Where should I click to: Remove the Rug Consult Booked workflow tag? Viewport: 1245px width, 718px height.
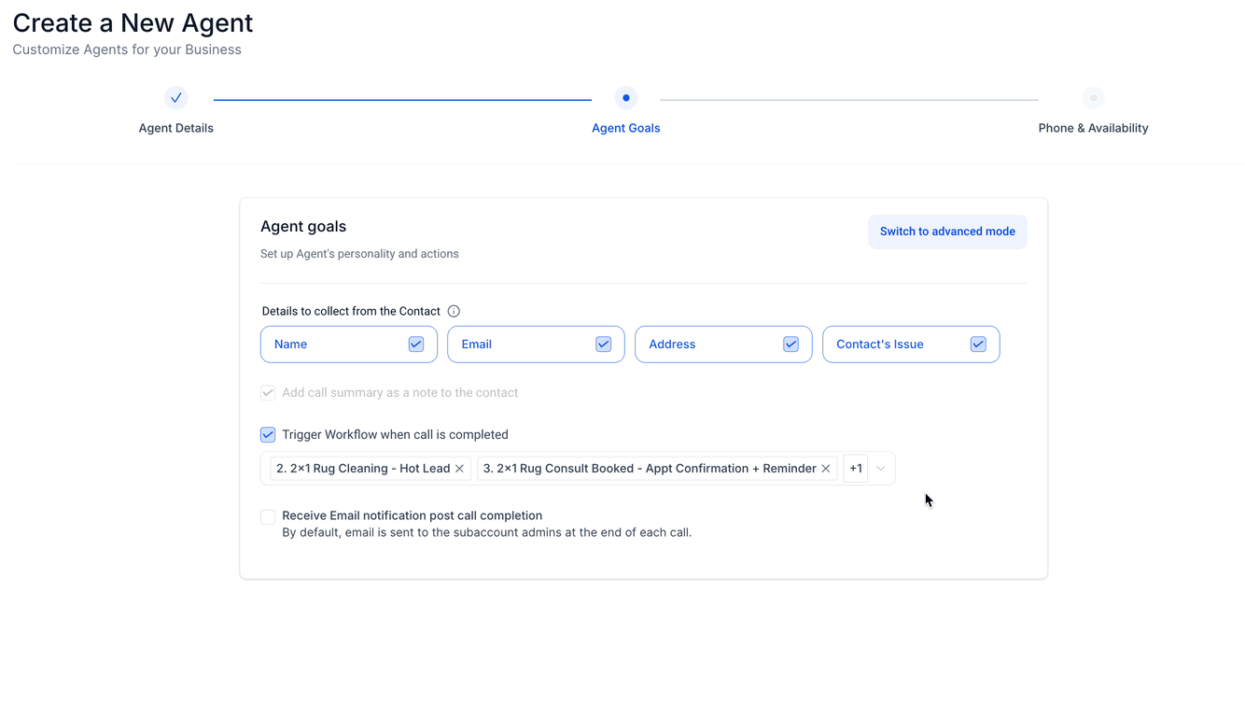click(826, 469)
